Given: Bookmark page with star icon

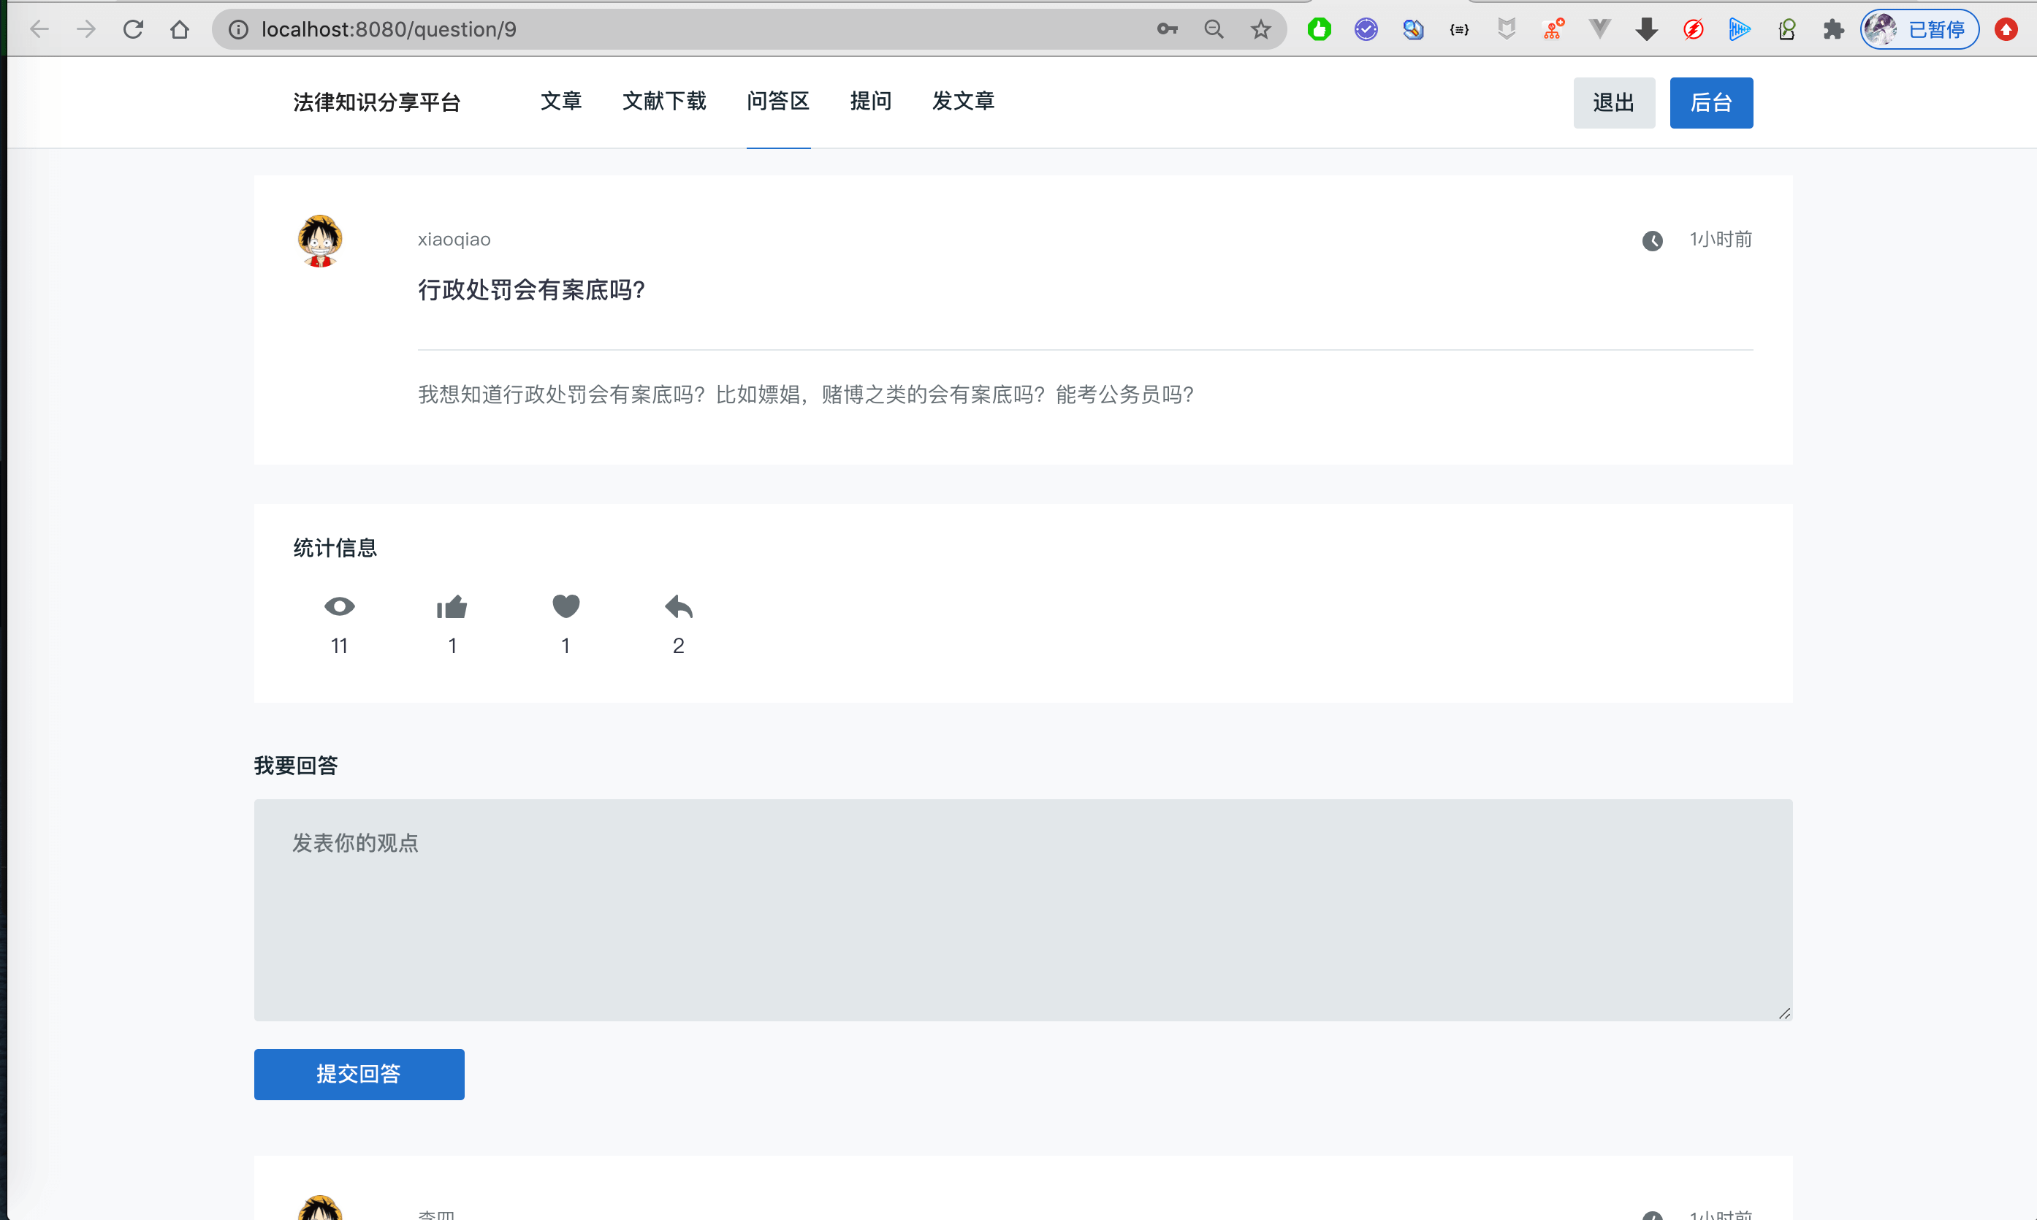Looking at the screenshot, I should 1260,30.
